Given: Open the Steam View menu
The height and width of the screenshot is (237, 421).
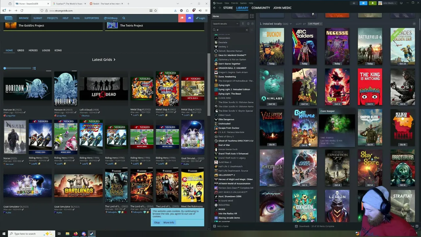Looking at the screenshot, I should 227,3.
